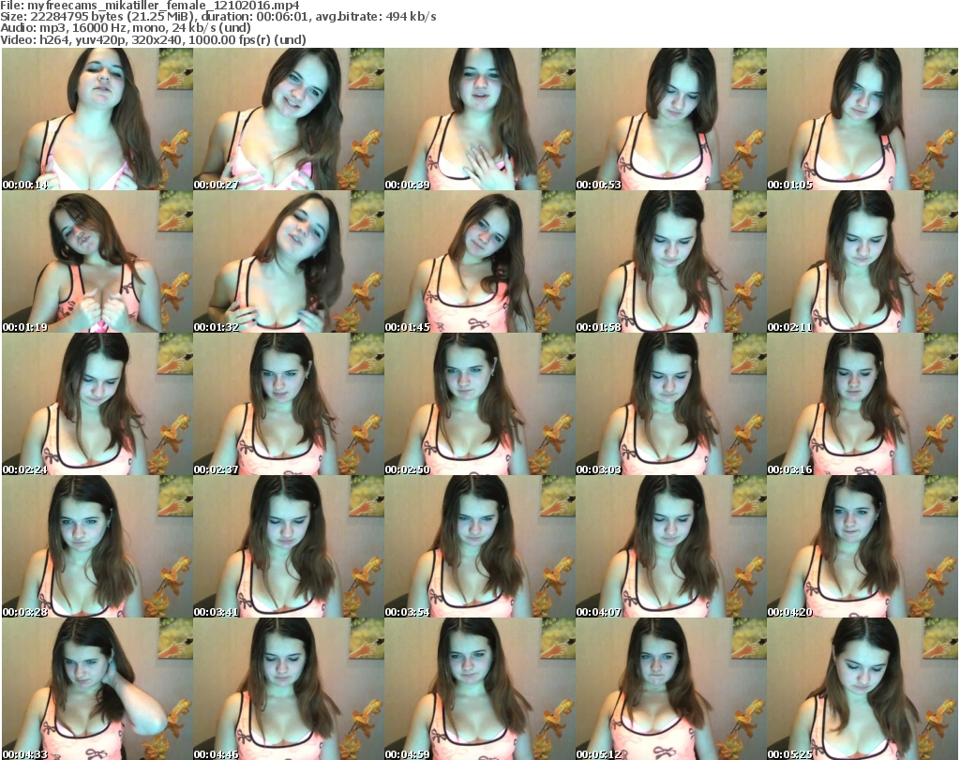
Task: Click the frame stamped 00:05:25
Action: [862, 689]
